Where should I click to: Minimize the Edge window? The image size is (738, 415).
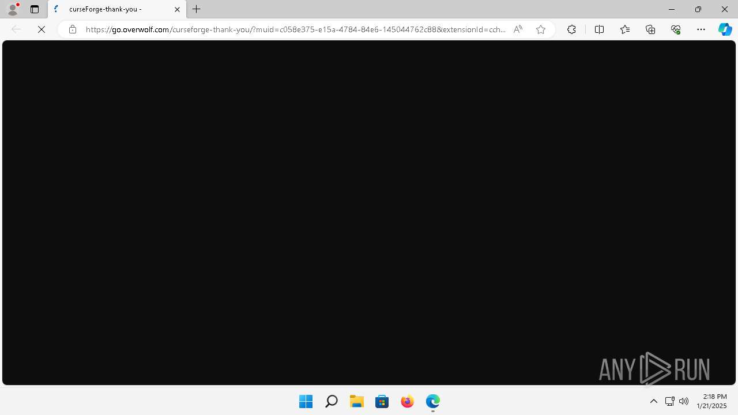tap(671, 9)
